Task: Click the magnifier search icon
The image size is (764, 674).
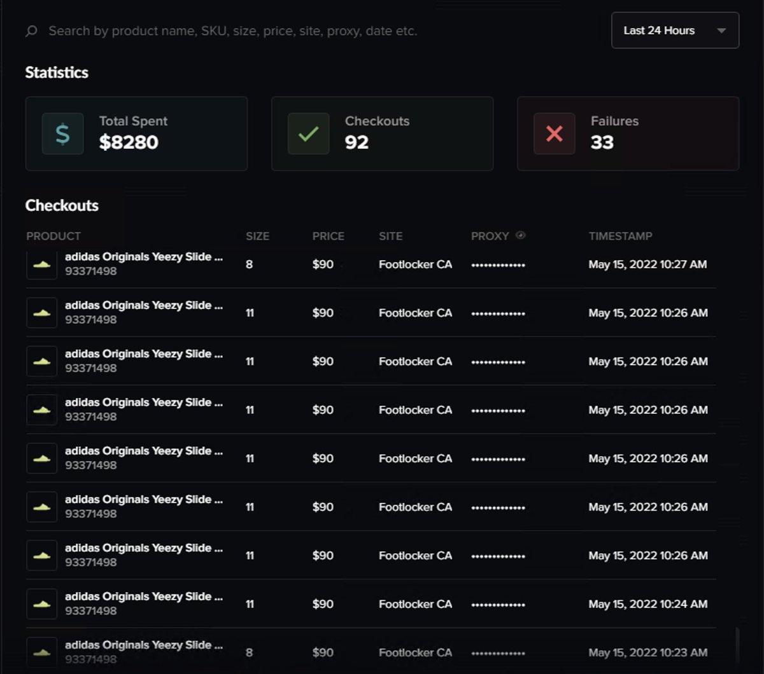Action: pos(31,31)
